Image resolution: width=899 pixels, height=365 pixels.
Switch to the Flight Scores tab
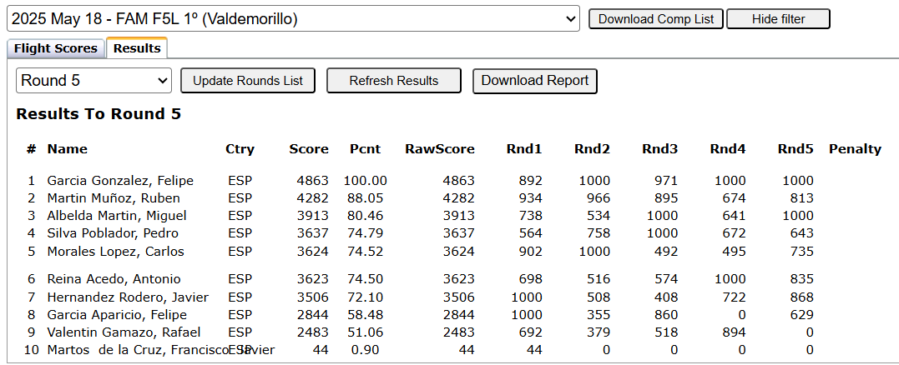point(56,48)
